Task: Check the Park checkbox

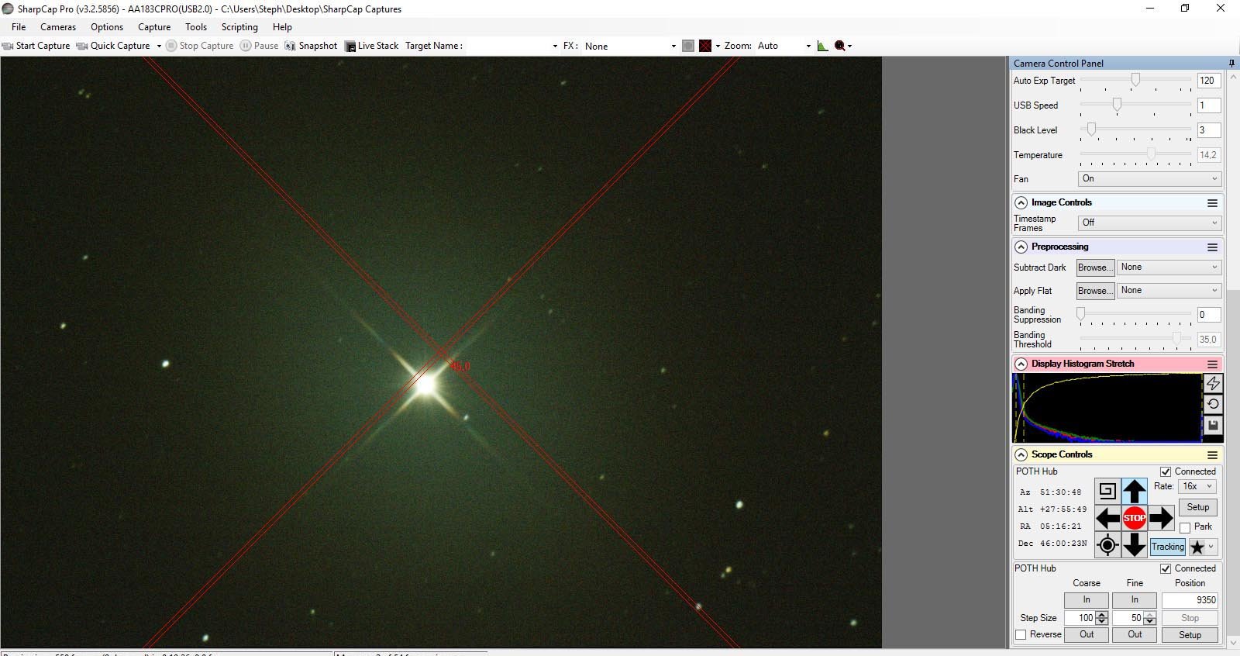Action: coord(1185,527)
